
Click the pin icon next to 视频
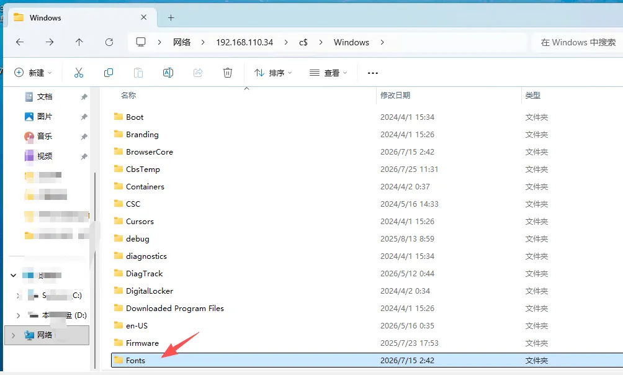coord(84,156)
